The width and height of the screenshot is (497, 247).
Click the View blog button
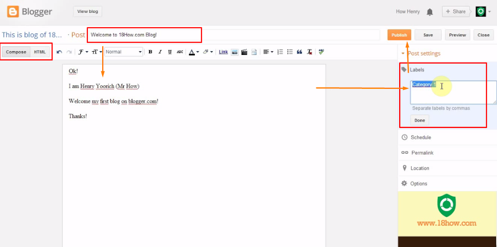(88, 11)
